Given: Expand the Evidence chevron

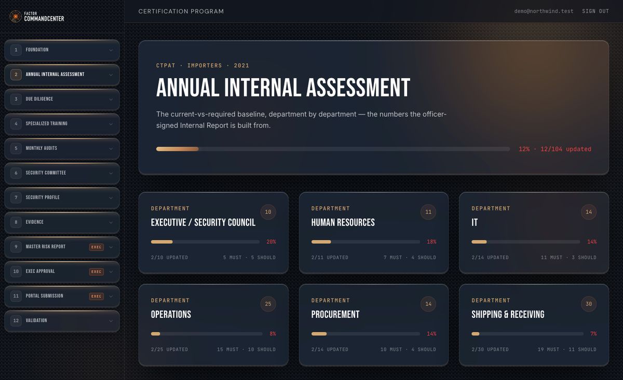Looking at the screenshot, I should coord(111,222).
